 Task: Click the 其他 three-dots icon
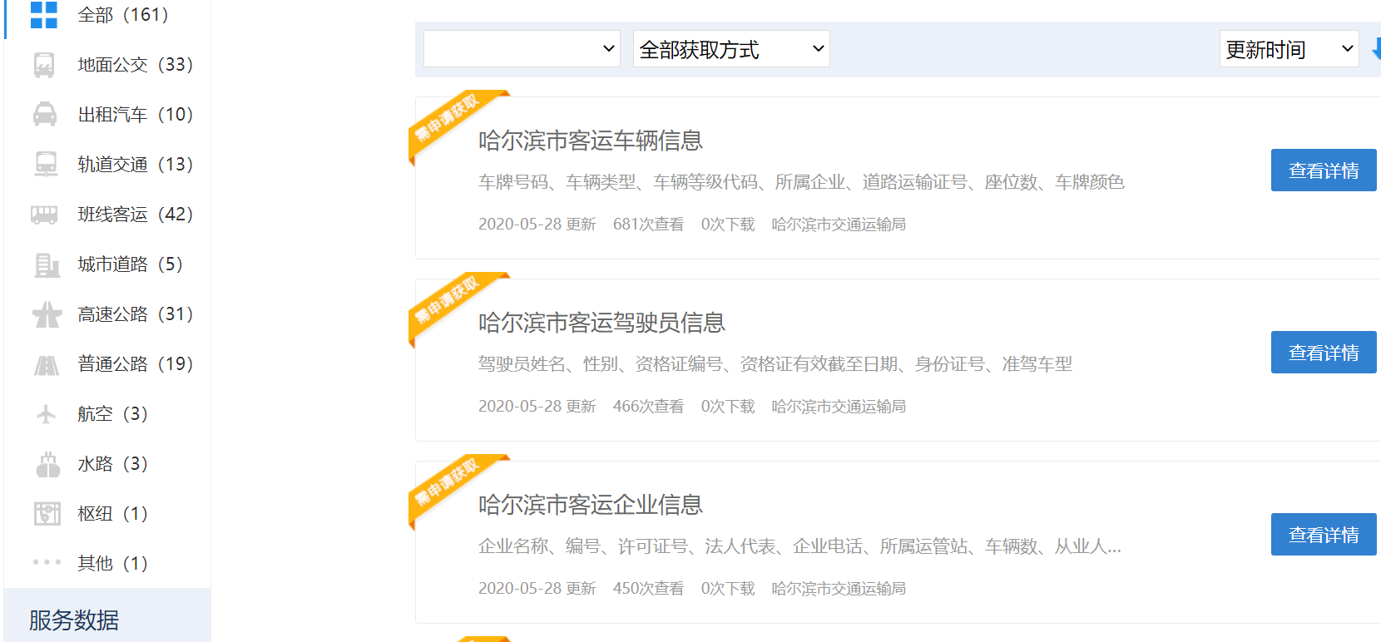[x=47, y=562]
